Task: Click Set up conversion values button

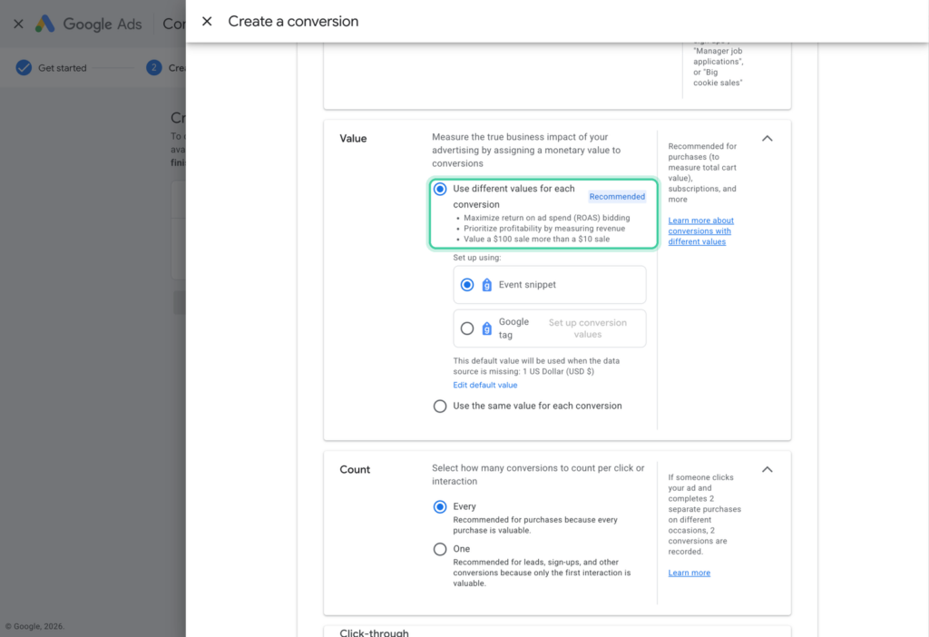Action: [x=587, y=328]
